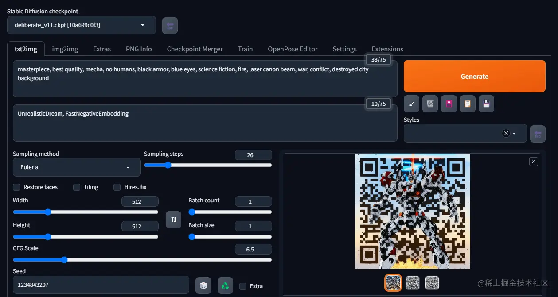Screen dimensions: 558x297
Task: Click the arrow icon to read prompt parameters
Action: click(411, 104)
